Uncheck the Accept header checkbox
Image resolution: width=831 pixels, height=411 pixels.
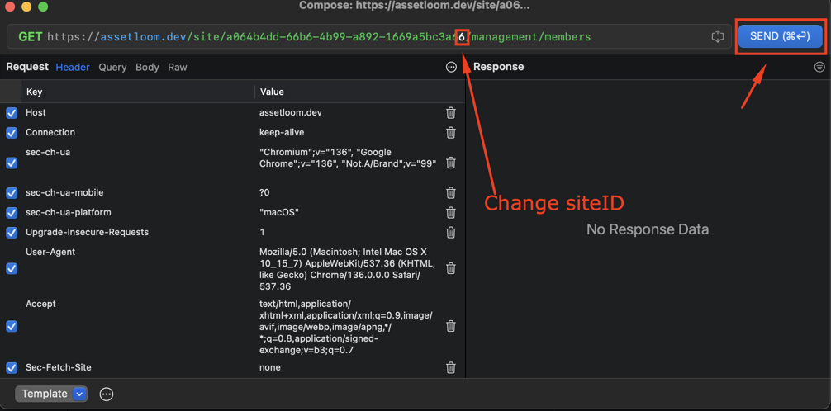(11, 326)
